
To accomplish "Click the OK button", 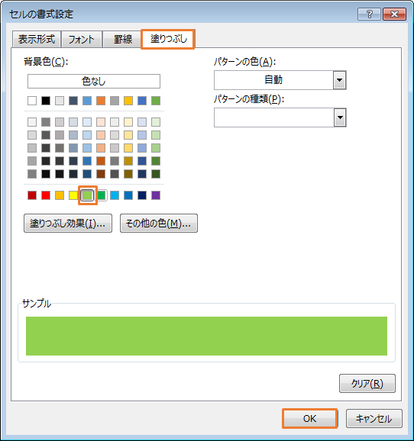I will [310, 419].
